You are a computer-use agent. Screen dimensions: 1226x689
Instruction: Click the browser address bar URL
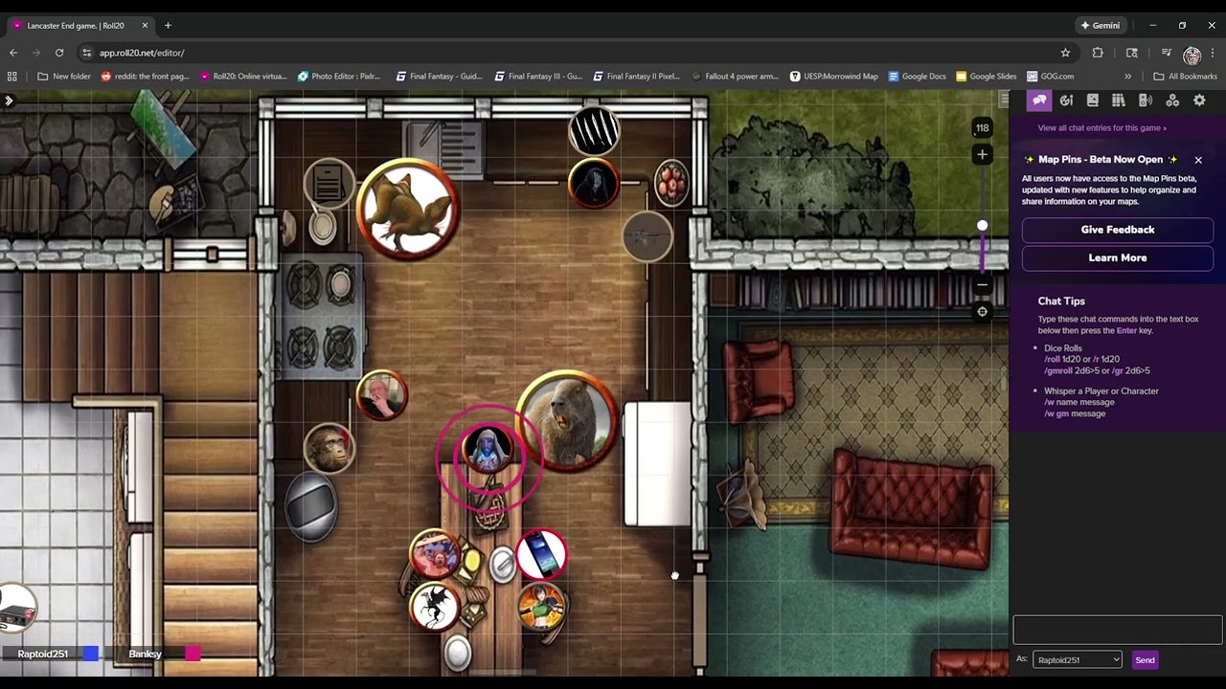coord(142,53)
